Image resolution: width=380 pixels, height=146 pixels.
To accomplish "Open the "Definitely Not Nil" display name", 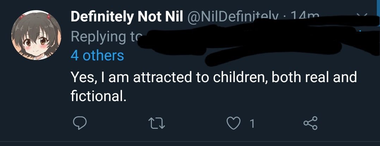I will [127, 16].
